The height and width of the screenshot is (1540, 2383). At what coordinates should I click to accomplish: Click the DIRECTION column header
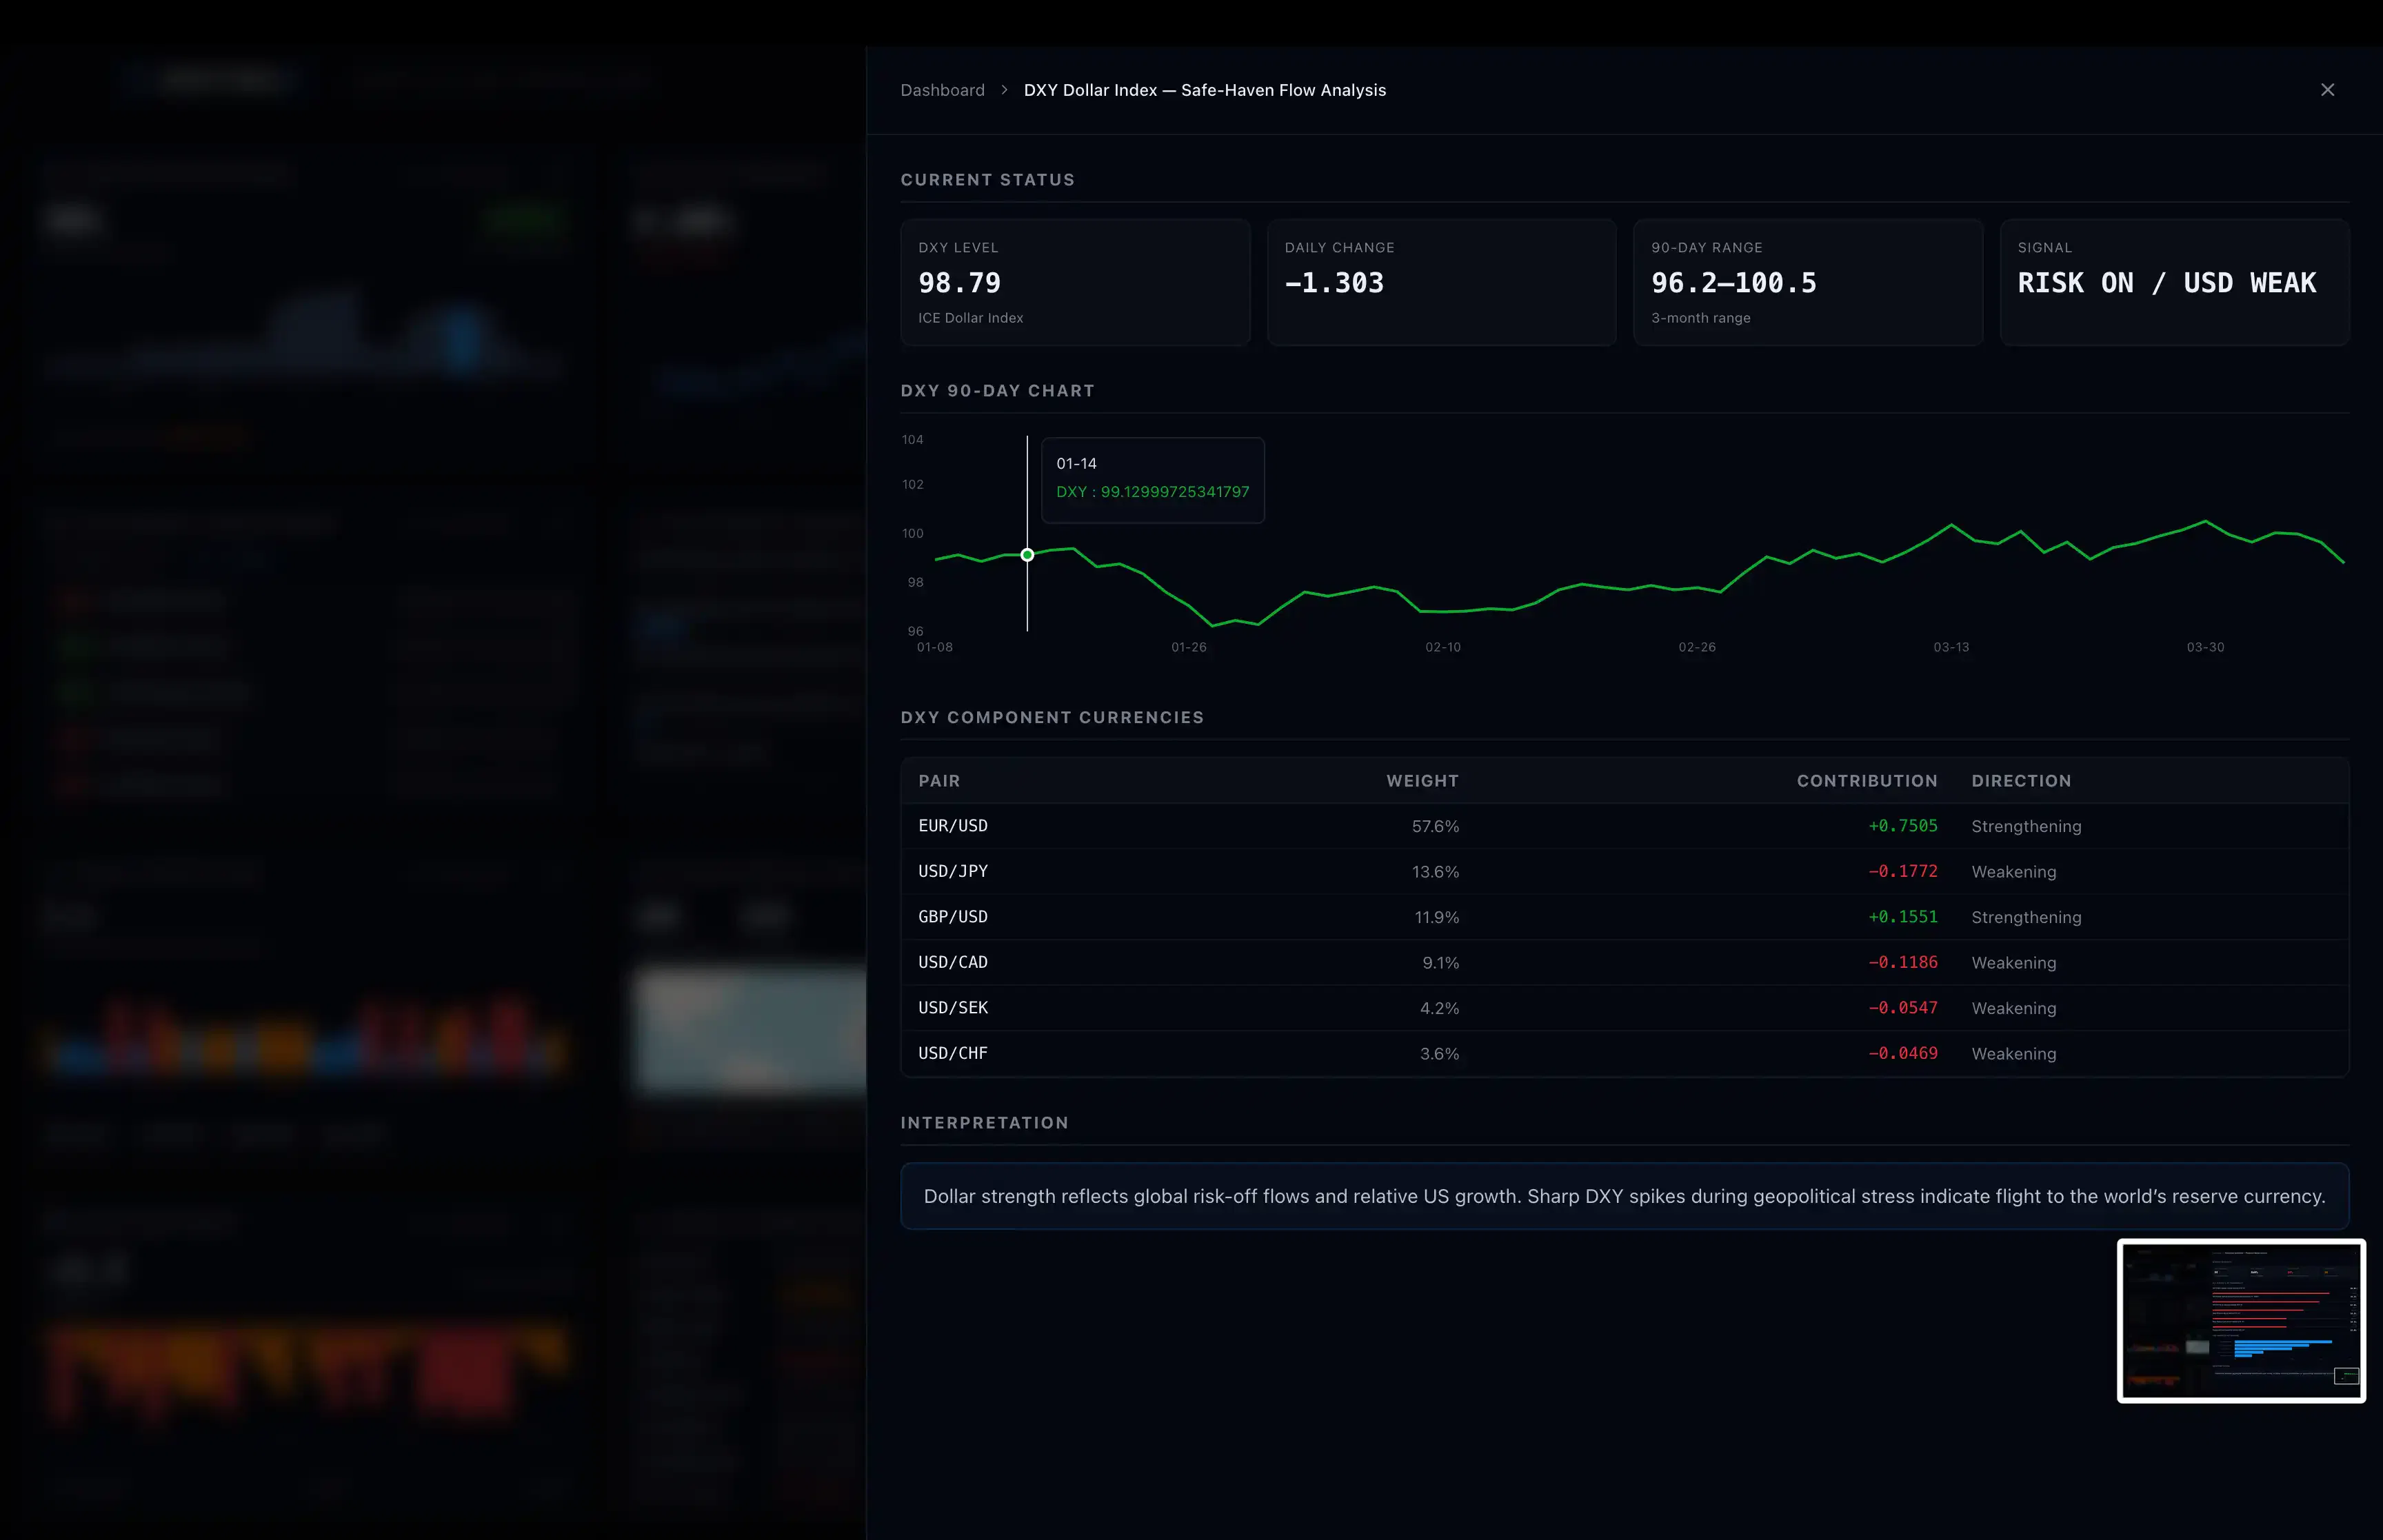(x=2021, y=781)
